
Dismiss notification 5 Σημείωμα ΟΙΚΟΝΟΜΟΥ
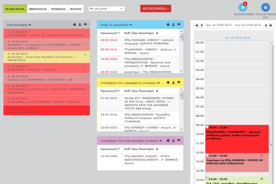pos(86,77)
